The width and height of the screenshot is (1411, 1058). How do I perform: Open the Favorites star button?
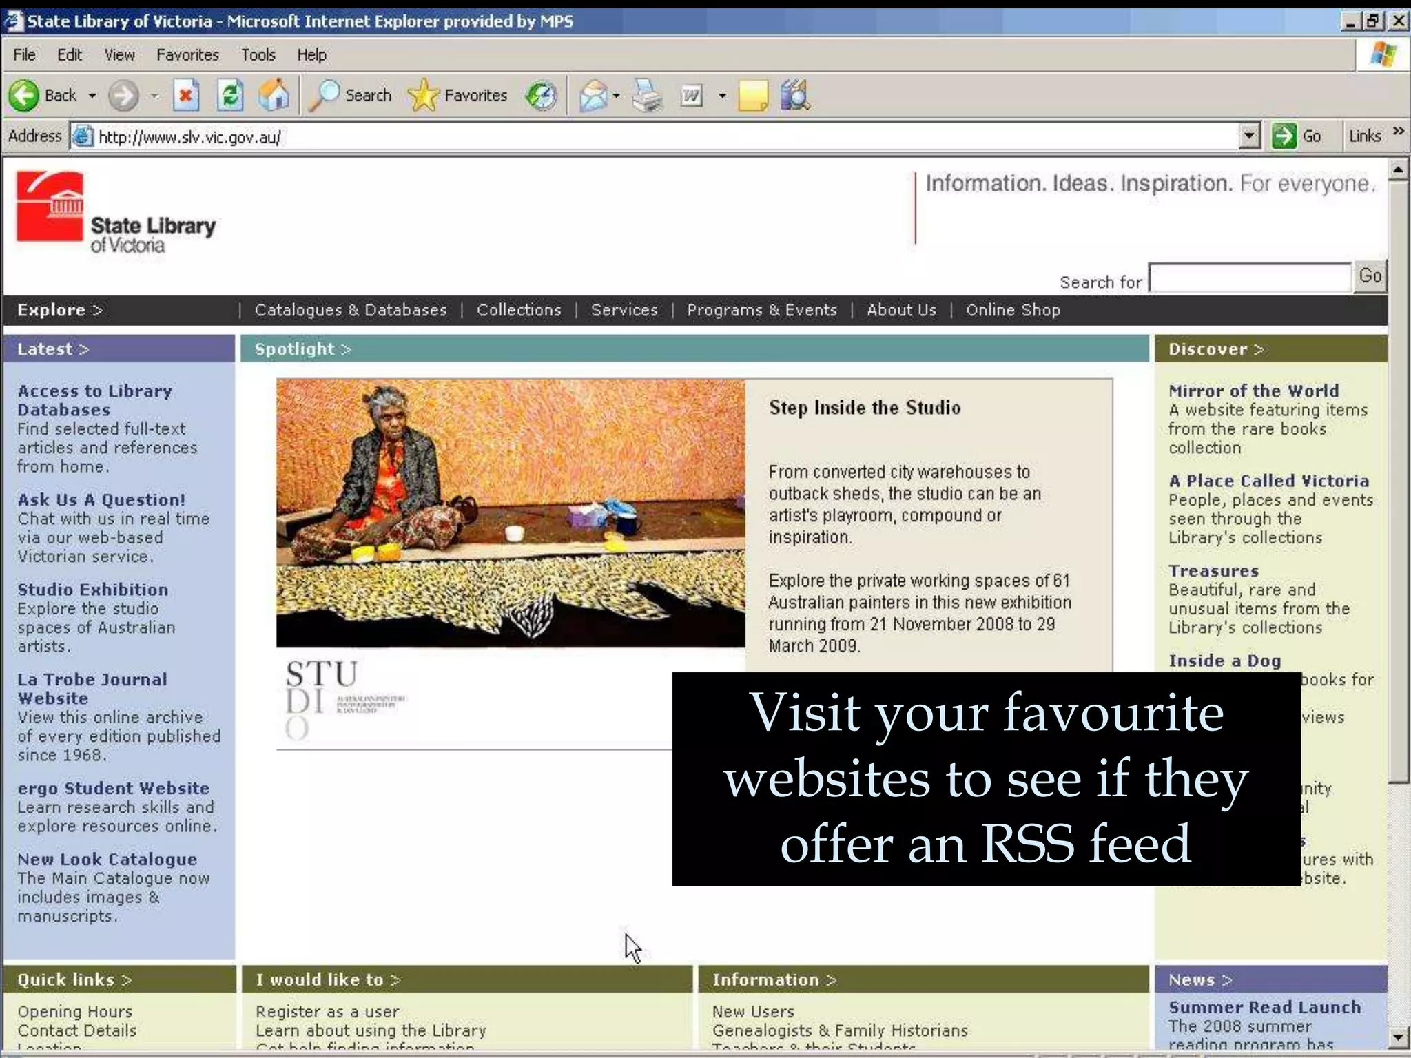point(457,95)
